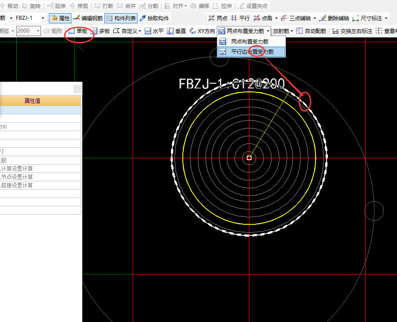Click the center grip point of circles
397x322 pixels.
[249, 158]
